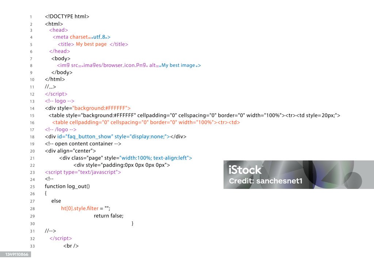Click the '<head>' opening tag
This screenshot has height=262, width=374.
coord(59,30)
